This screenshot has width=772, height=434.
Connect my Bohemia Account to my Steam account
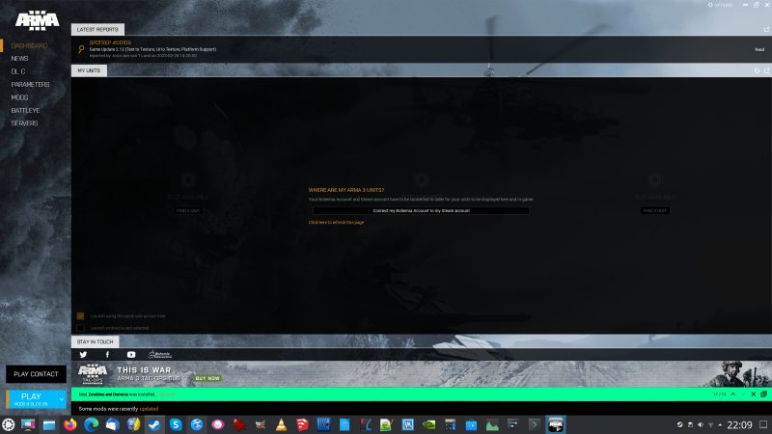click(x=421, y=210)
